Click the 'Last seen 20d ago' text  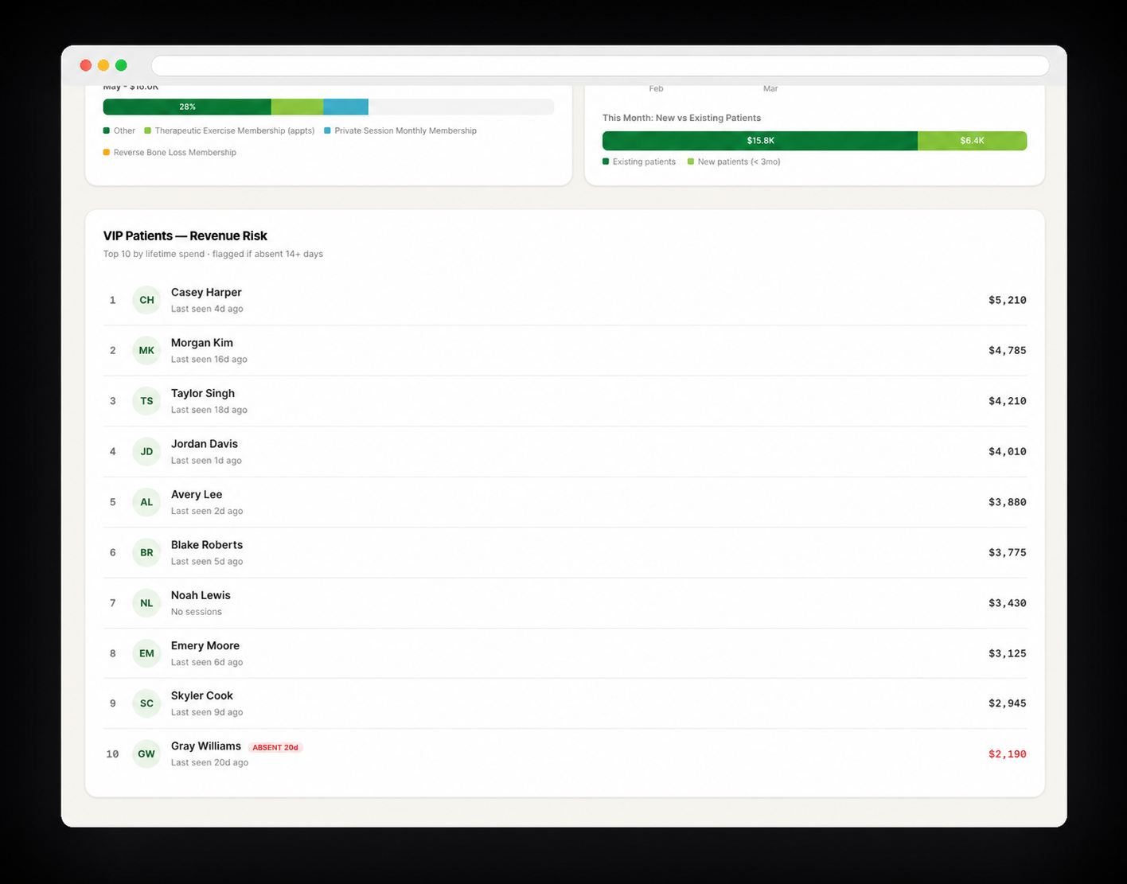tap(210, 762)
